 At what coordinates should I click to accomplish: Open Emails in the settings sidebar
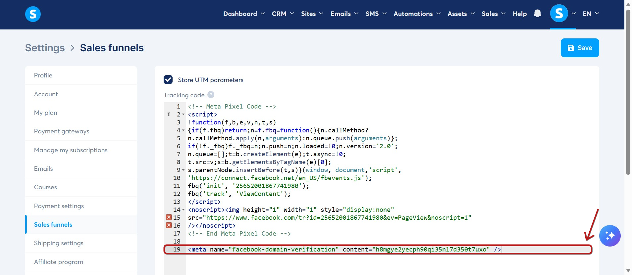pos(81,169)
